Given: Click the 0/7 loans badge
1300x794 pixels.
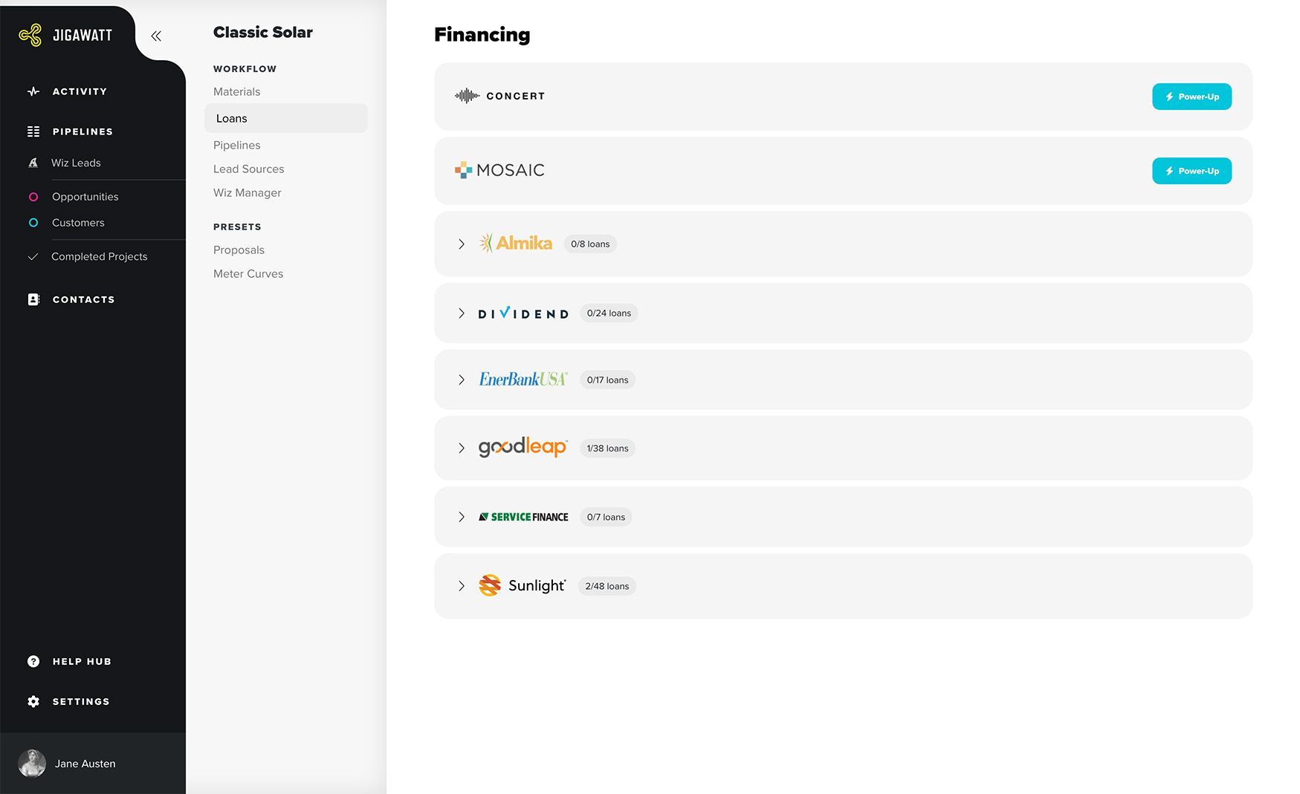Looking at the screenshot, I should click(x=606, y=517).
